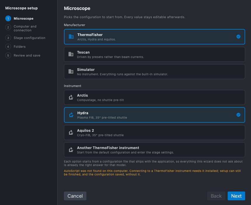Click the Hydra selected checkmark
The image size is (251, 205).
pyautogui.click(x=238, y=115)
